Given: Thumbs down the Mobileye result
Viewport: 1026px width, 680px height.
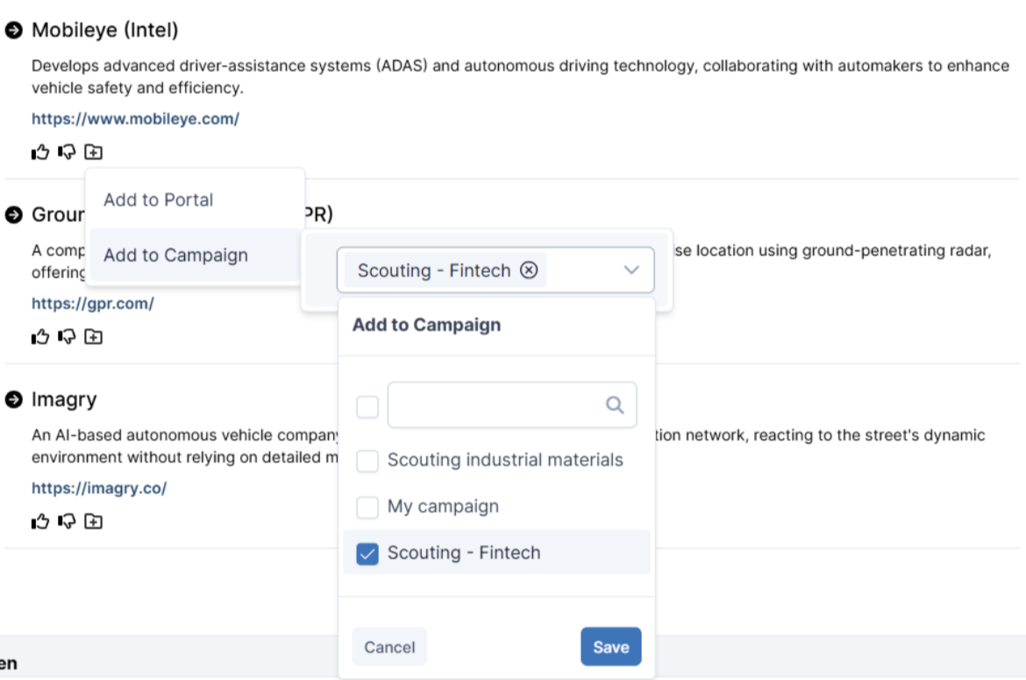Looking at the screenshot, I should pos(67,153).
